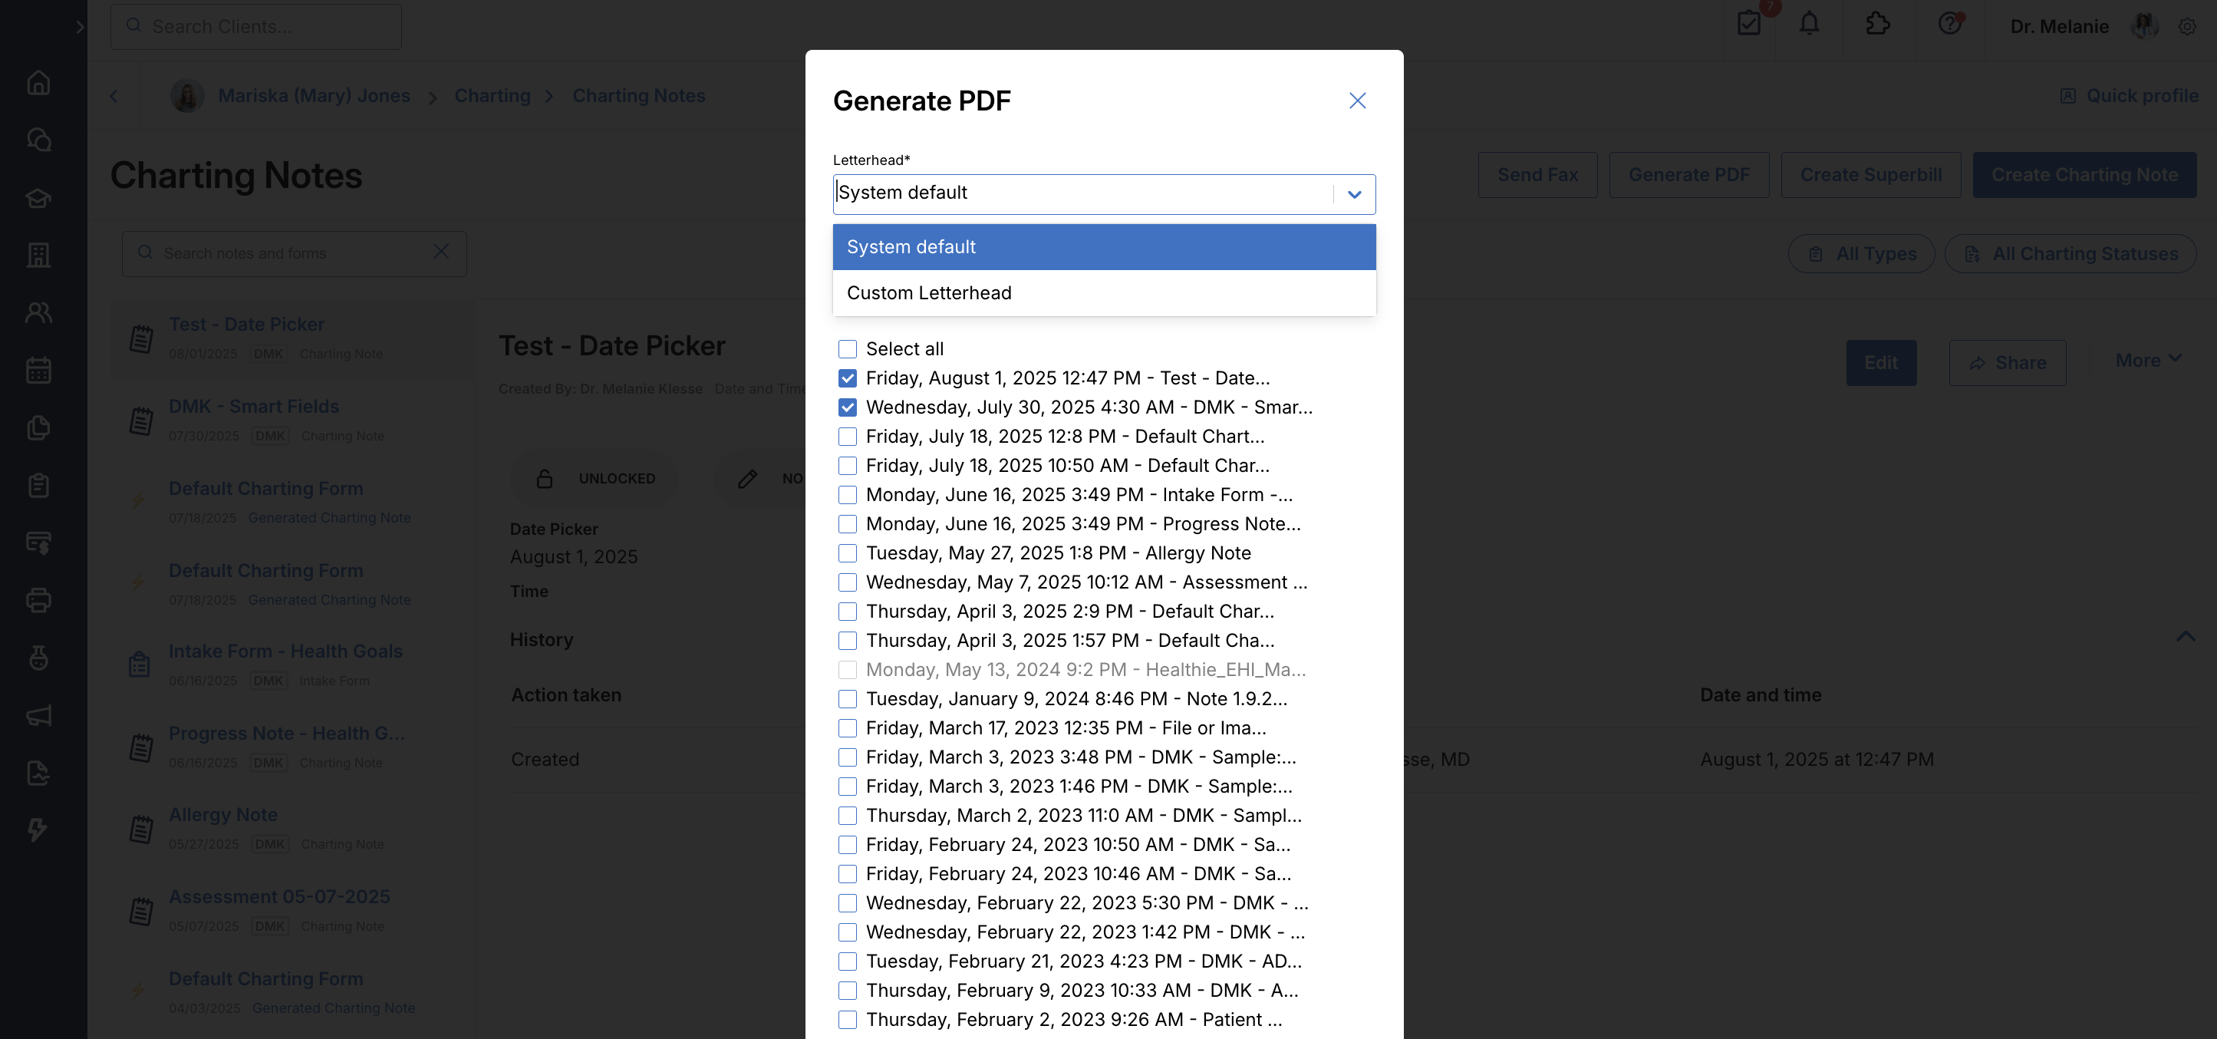The width and height of the screenshot is (2217, 1039).
Task: Open the notifications bell icon
Action: [x=1810, y=23]
